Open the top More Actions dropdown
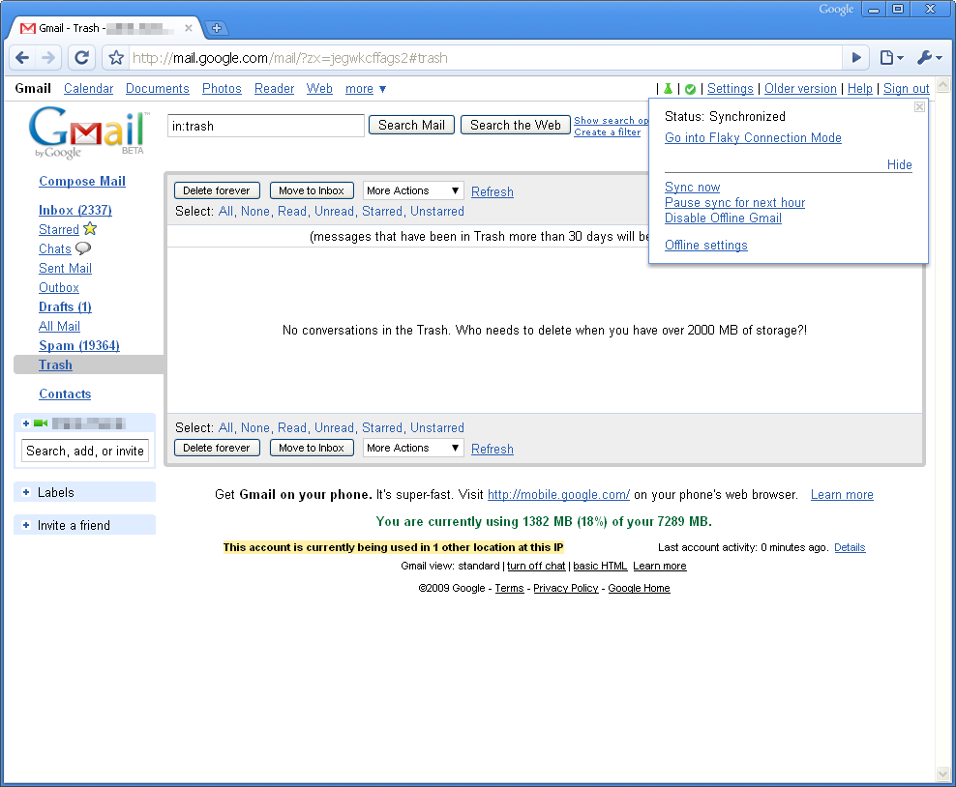956x787 pixels. (x=413, y=190)
